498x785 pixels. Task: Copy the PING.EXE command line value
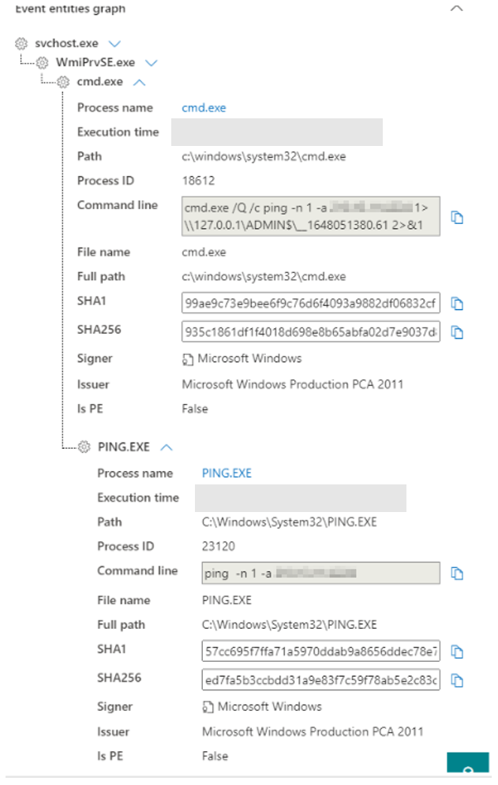[x=458, y=573]
